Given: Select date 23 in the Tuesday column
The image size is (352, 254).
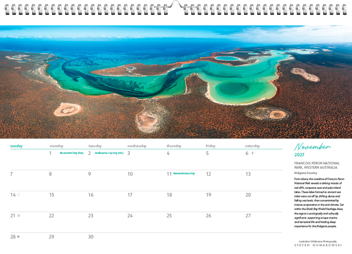Looking at the screenshot, I should (91, 216).
